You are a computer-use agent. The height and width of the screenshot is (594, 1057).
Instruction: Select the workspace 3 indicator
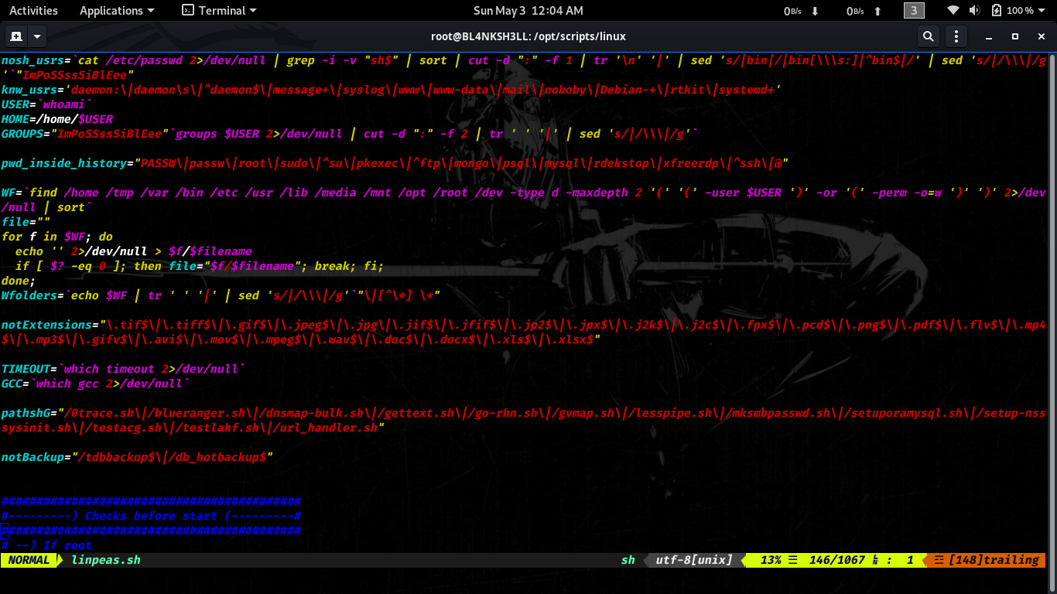click(914, 11)
